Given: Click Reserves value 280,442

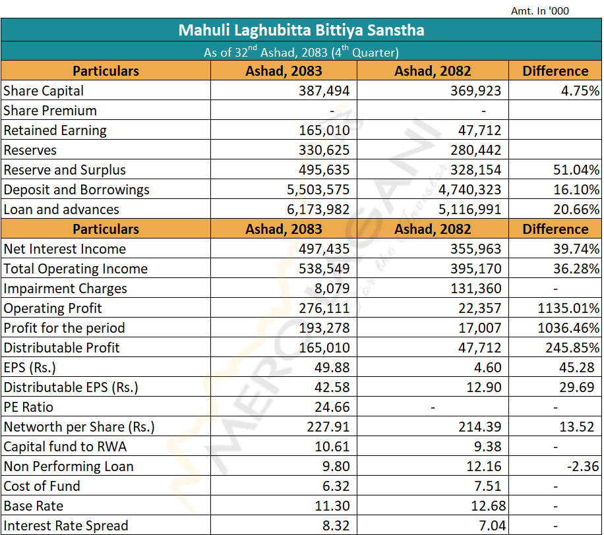Looking at the screenshot, I should (475, 150).
